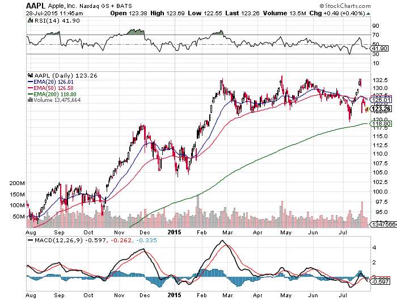This screenshot has height=300, width=397.
Task: Click the Volume 13,475,664 legend text
Action: coord(57,100)
